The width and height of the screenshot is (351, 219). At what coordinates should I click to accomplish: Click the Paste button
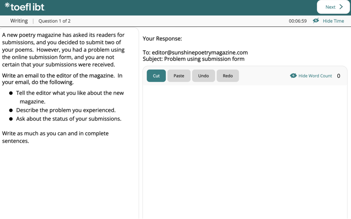click(x=179, y=76)
